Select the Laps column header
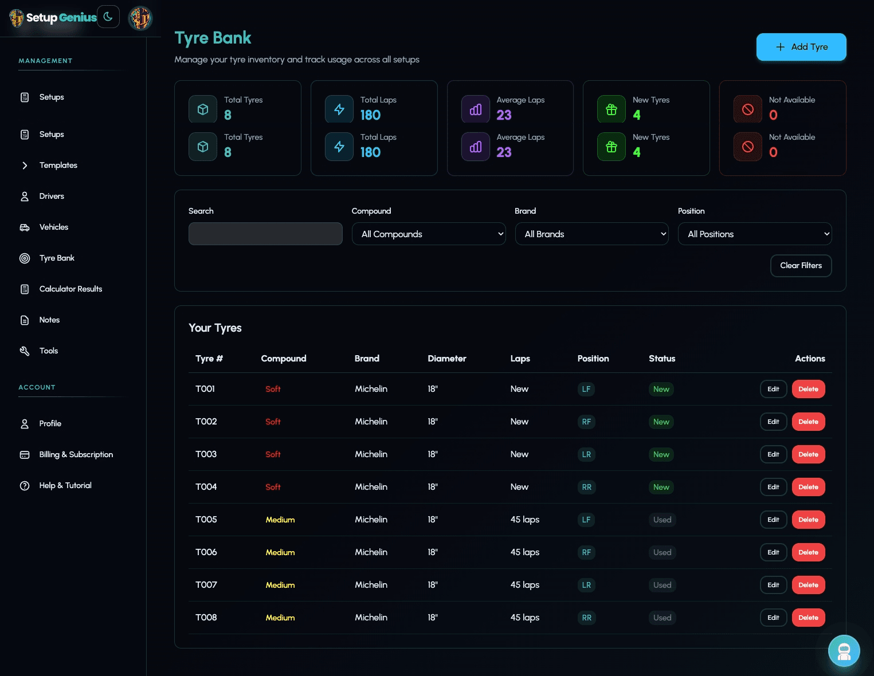 (x=520, y=359)
